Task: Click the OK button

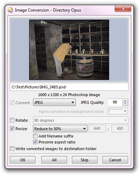Action: [22, 160]
